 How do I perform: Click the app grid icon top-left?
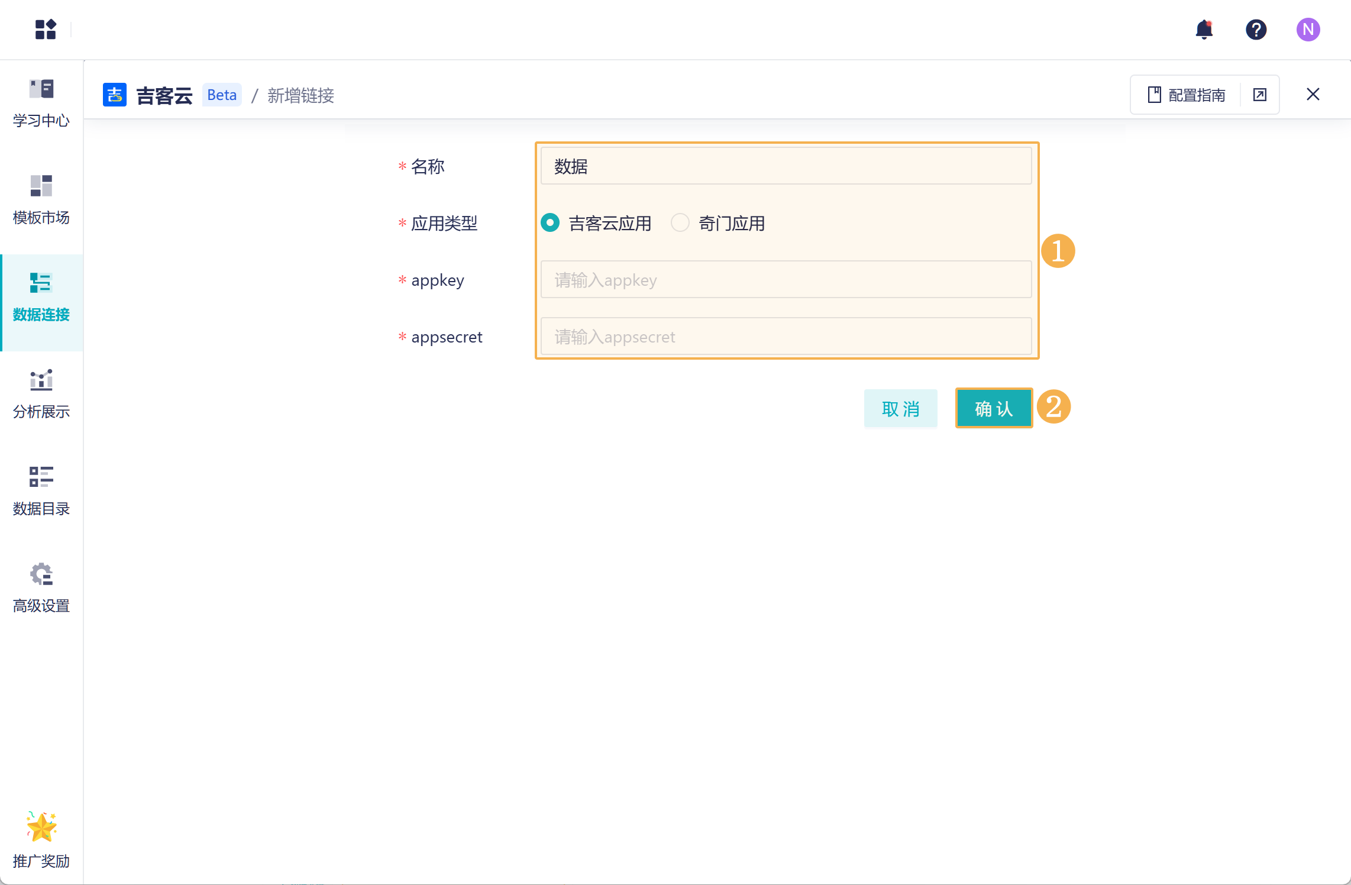46,30
